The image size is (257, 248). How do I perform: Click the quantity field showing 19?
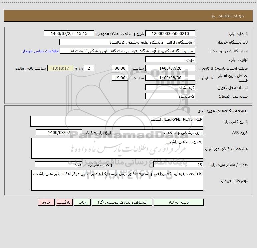(178, 164)
